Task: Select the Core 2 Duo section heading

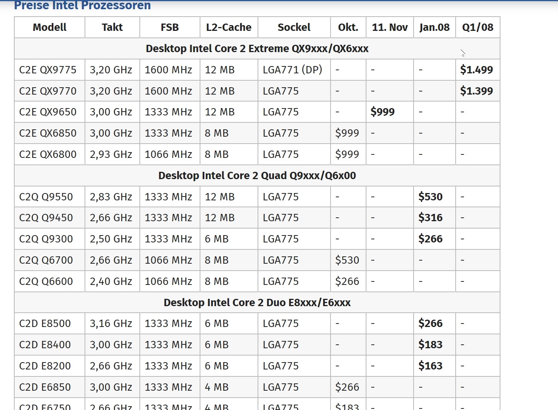Action: pyautogui.click(x=257, y=303)
